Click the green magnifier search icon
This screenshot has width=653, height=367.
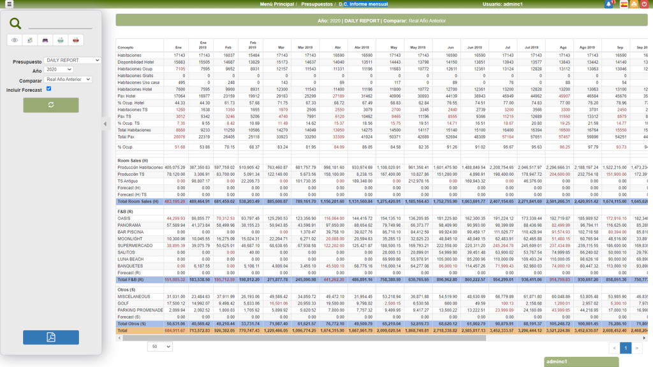point(15,24)
